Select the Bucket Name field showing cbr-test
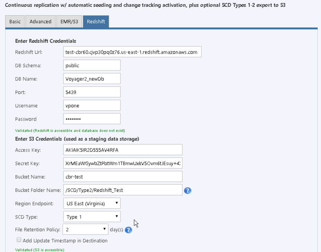 coord(122,176)
